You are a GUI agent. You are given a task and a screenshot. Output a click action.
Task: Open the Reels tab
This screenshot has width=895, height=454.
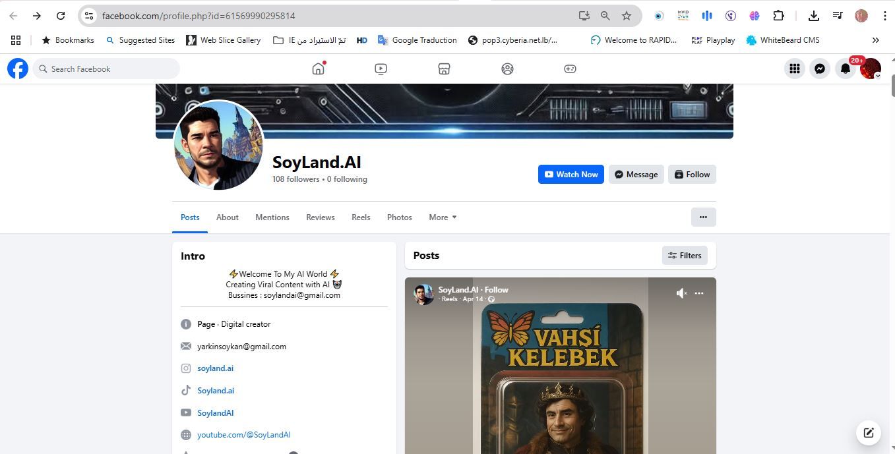[361, 217]
